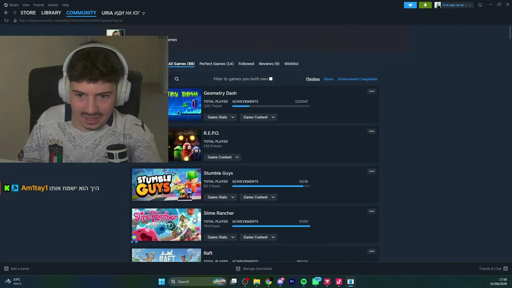
Task: Click the Add a Game plus icon
Action: [6, 268]
